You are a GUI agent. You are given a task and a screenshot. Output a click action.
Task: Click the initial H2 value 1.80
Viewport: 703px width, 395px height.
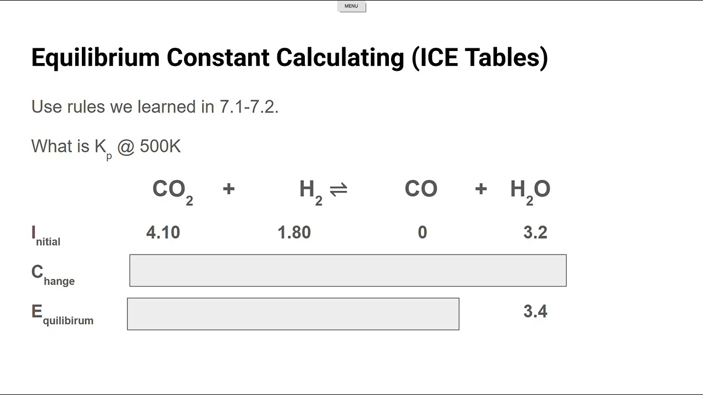click(x=294, y=233)
